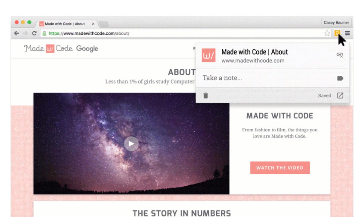This screenshot has height=217, width=361.
Task: Open the Chrome hamburger menu
Action: (x=347, y=33)
